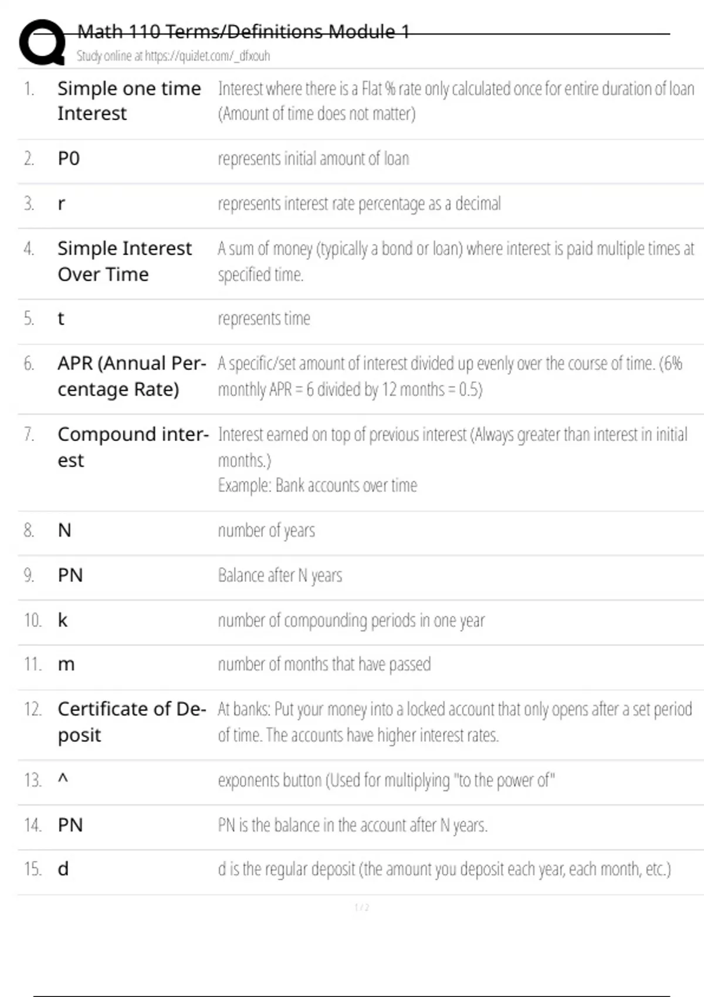This screenshot has width=704, height=997.
Task: Click the 'number of years' definition
Action: pyautogui.click(x=266, y=530)
